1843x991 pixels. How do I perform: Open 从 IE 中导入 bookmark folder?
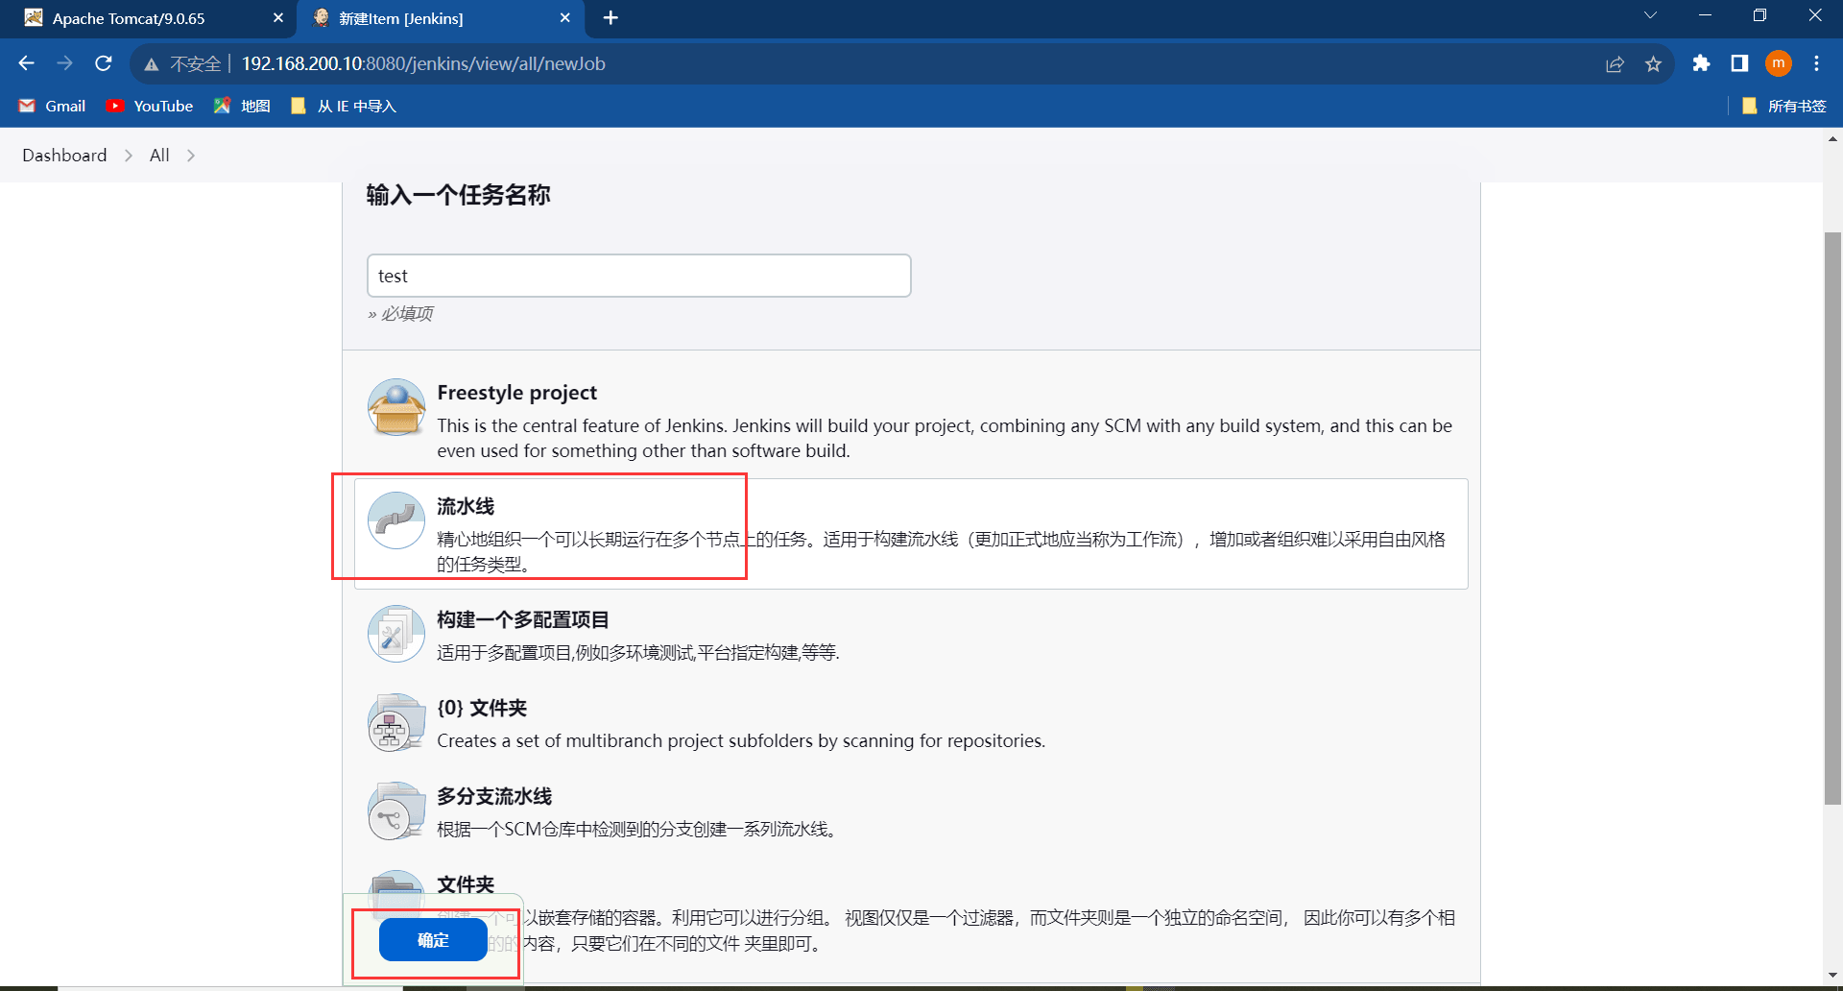click(x=344, y=106)
